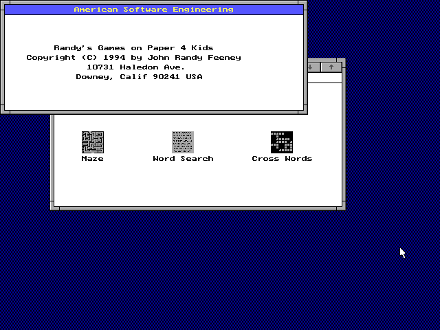Open the Maze game icon
Image resolution: width=440 pixels, height=330 pixels.
pos(93,142)
